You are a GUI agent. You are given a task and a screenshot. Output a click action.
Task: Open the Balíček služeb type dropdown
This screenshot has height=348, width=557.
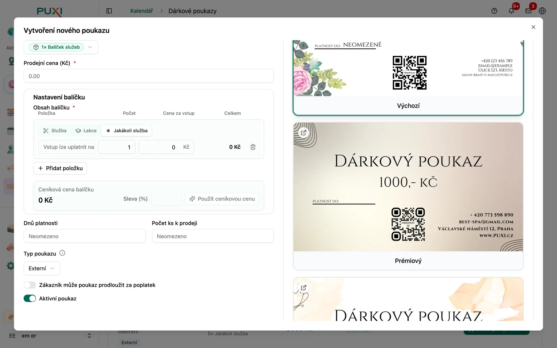(x=61, y=47)
